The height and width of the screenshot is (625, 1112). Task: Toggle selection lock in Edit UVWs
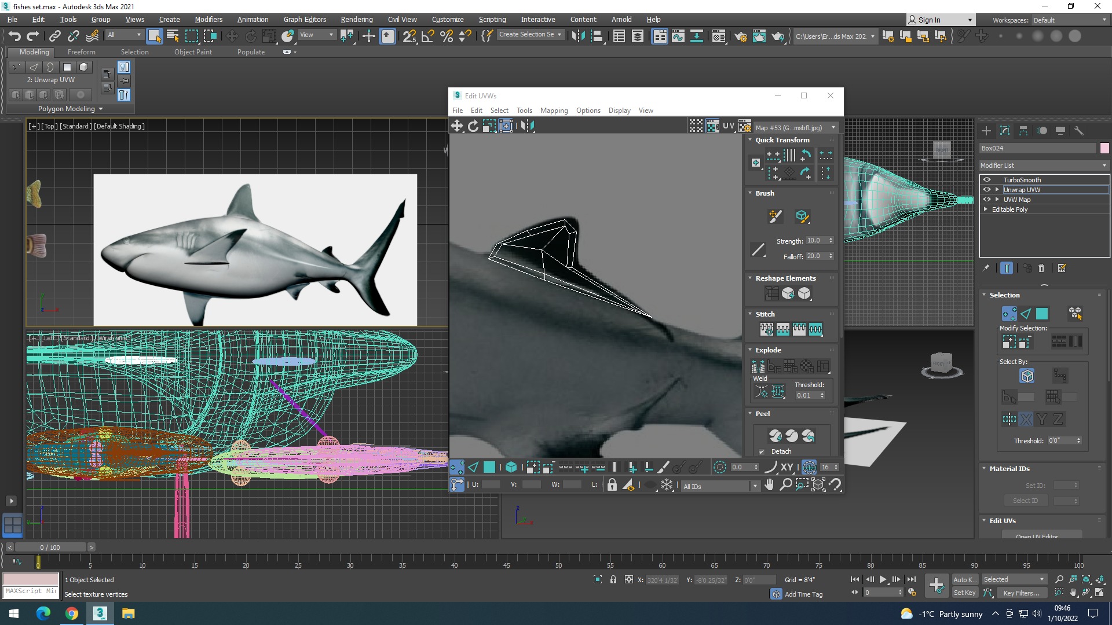(612, 484)
